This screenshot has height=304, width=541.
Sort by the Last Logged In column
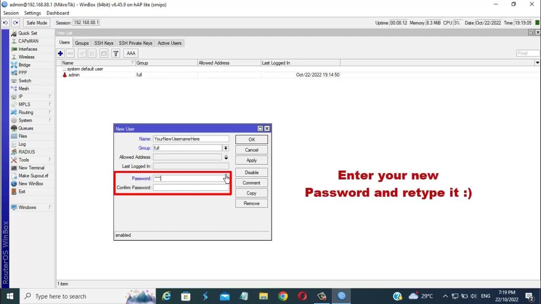point(301,63)
